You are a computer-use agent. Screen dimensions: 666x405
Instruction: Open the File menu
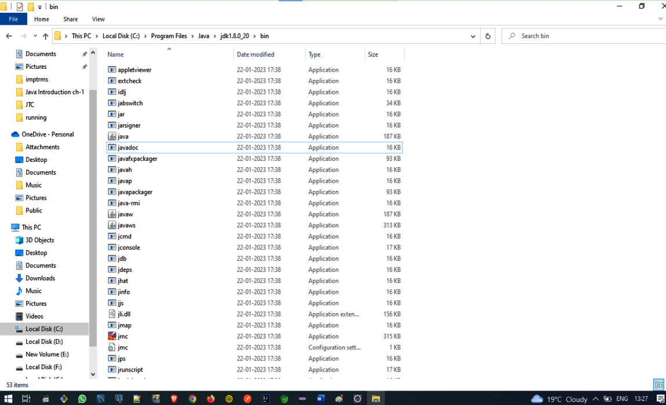[x=13, y=19]
